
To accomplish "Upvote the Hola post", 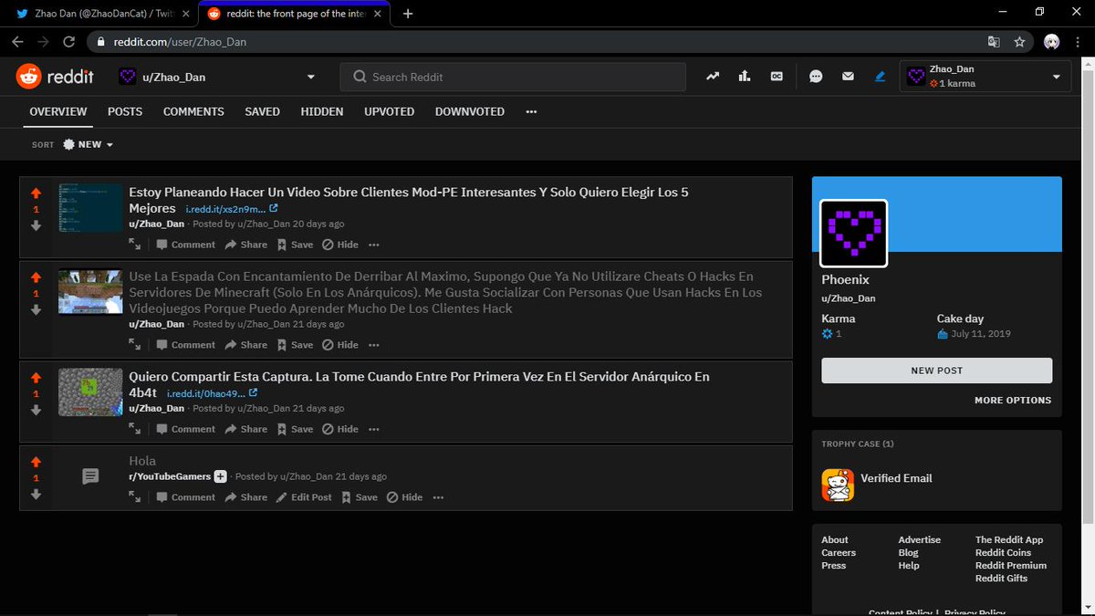I will coord(36,462).
